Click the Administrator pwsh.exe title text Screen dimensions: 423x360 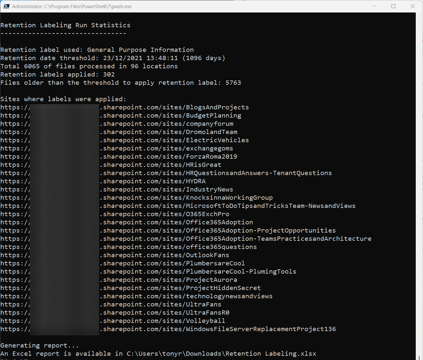click(72, 6)
